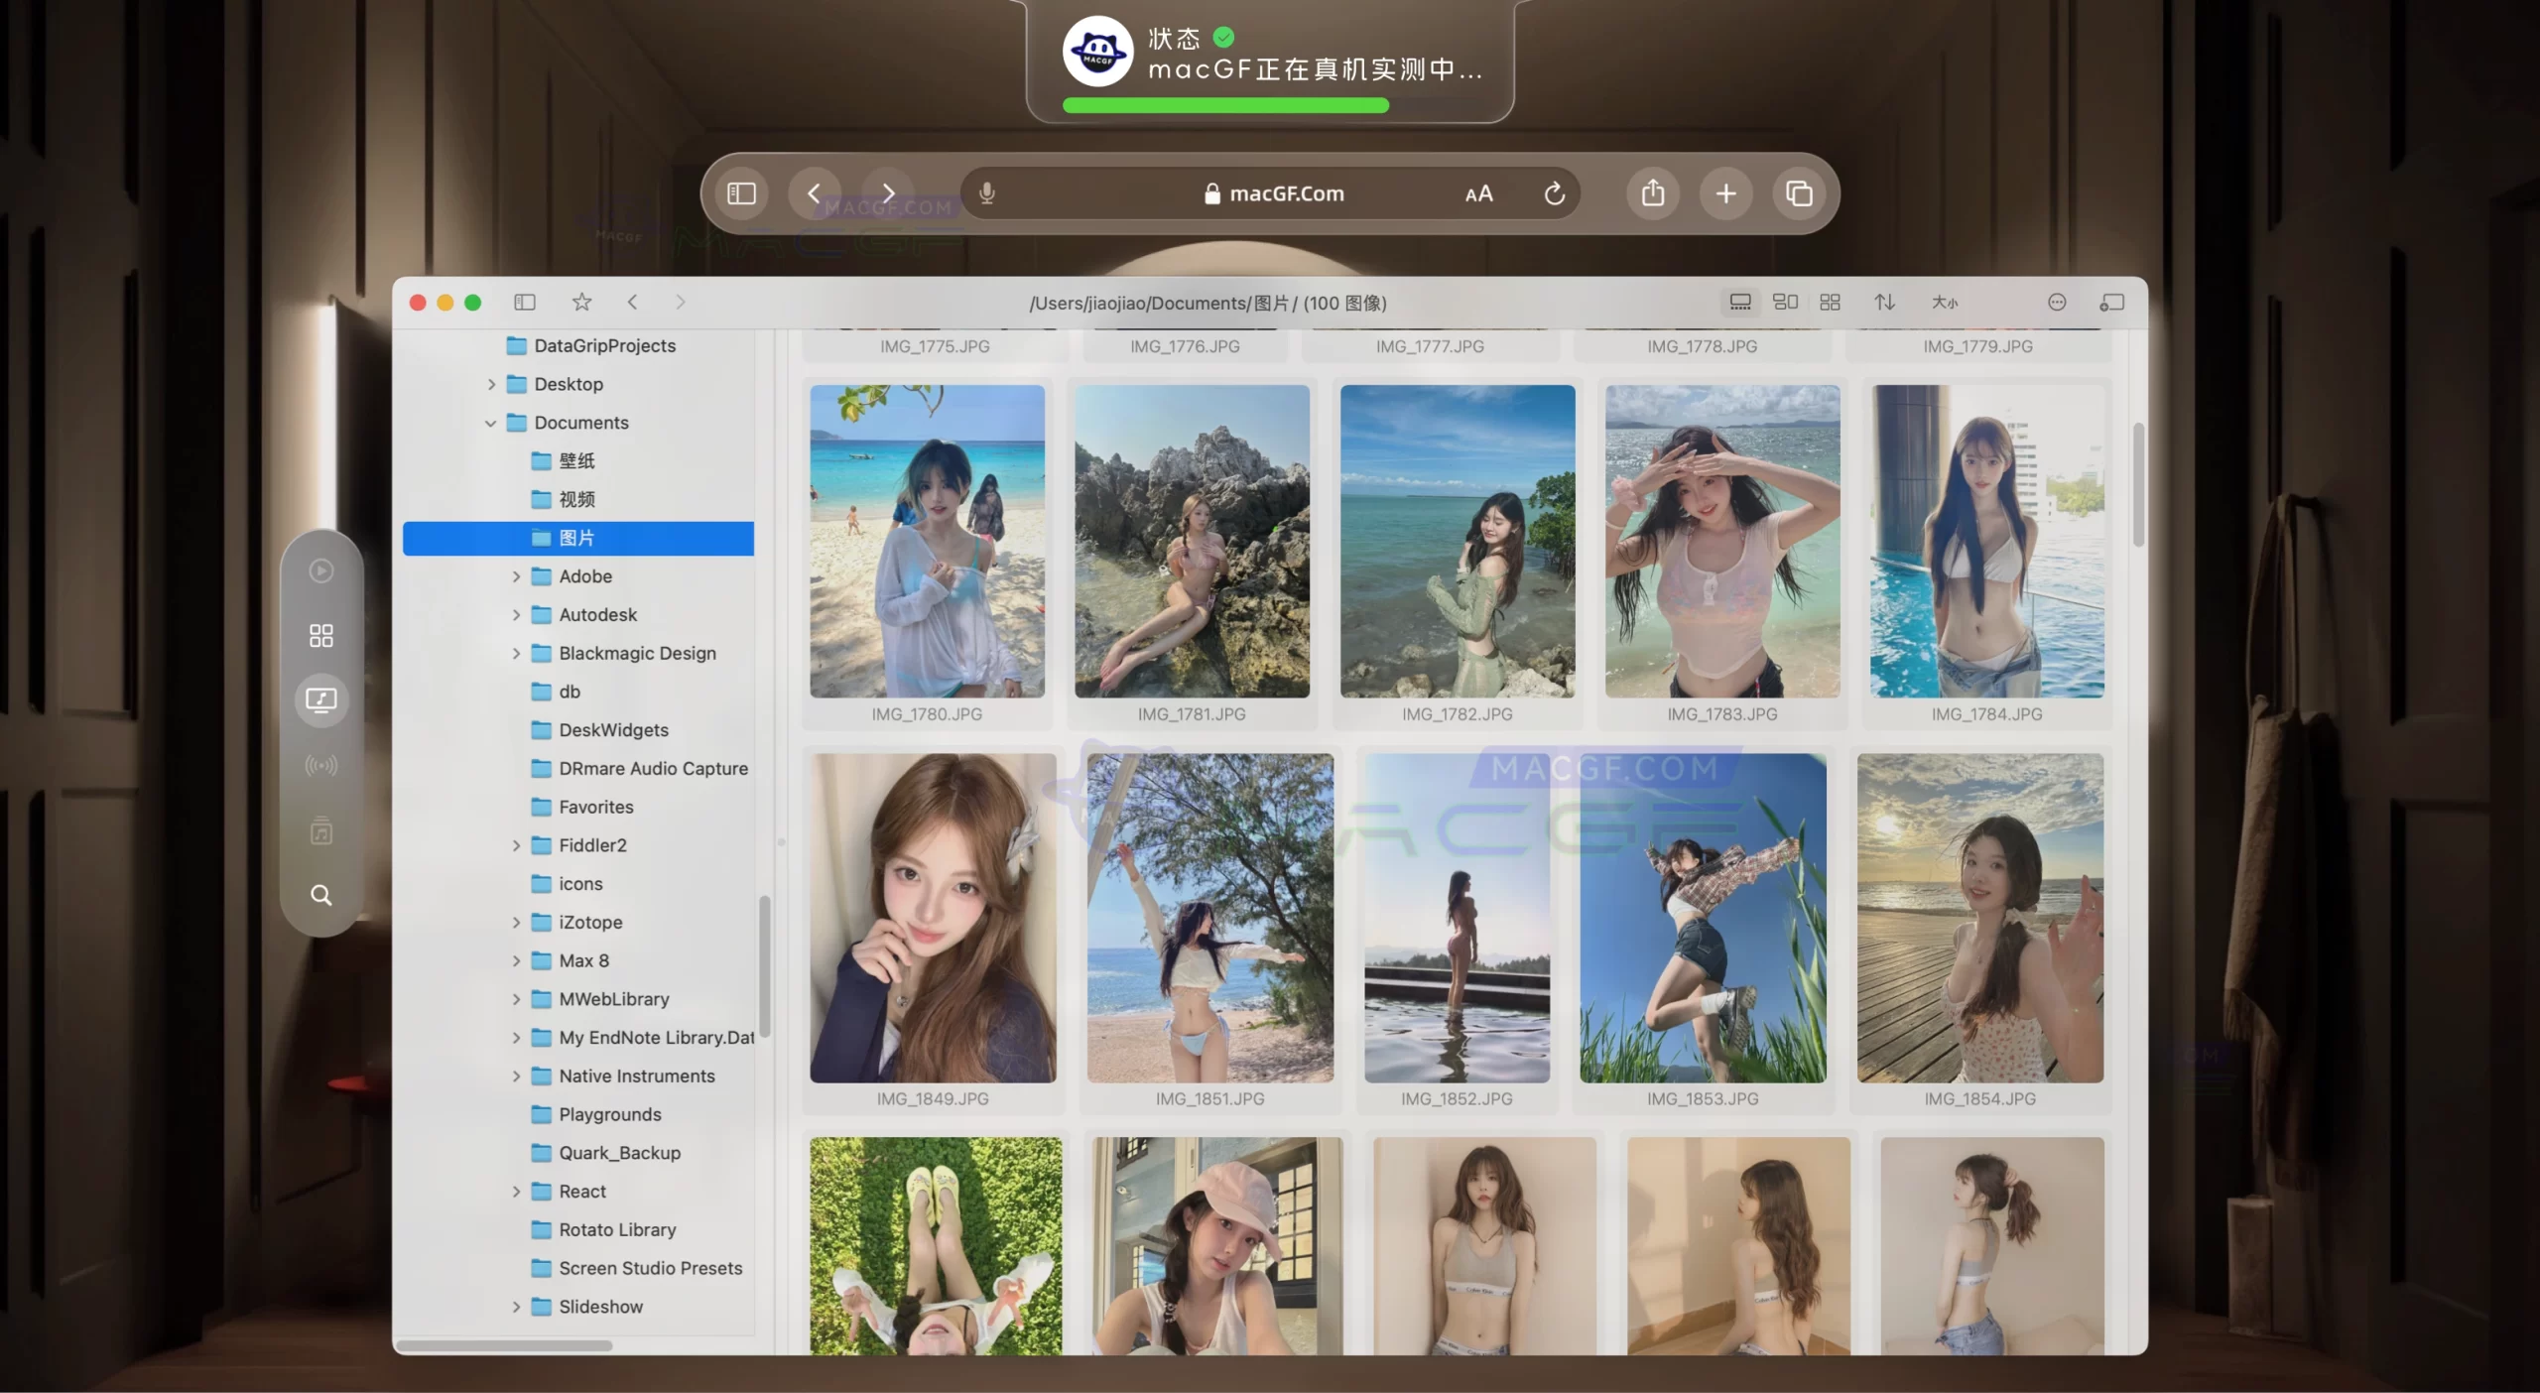Activate voice search microphone in address bar

click(987, 192)
